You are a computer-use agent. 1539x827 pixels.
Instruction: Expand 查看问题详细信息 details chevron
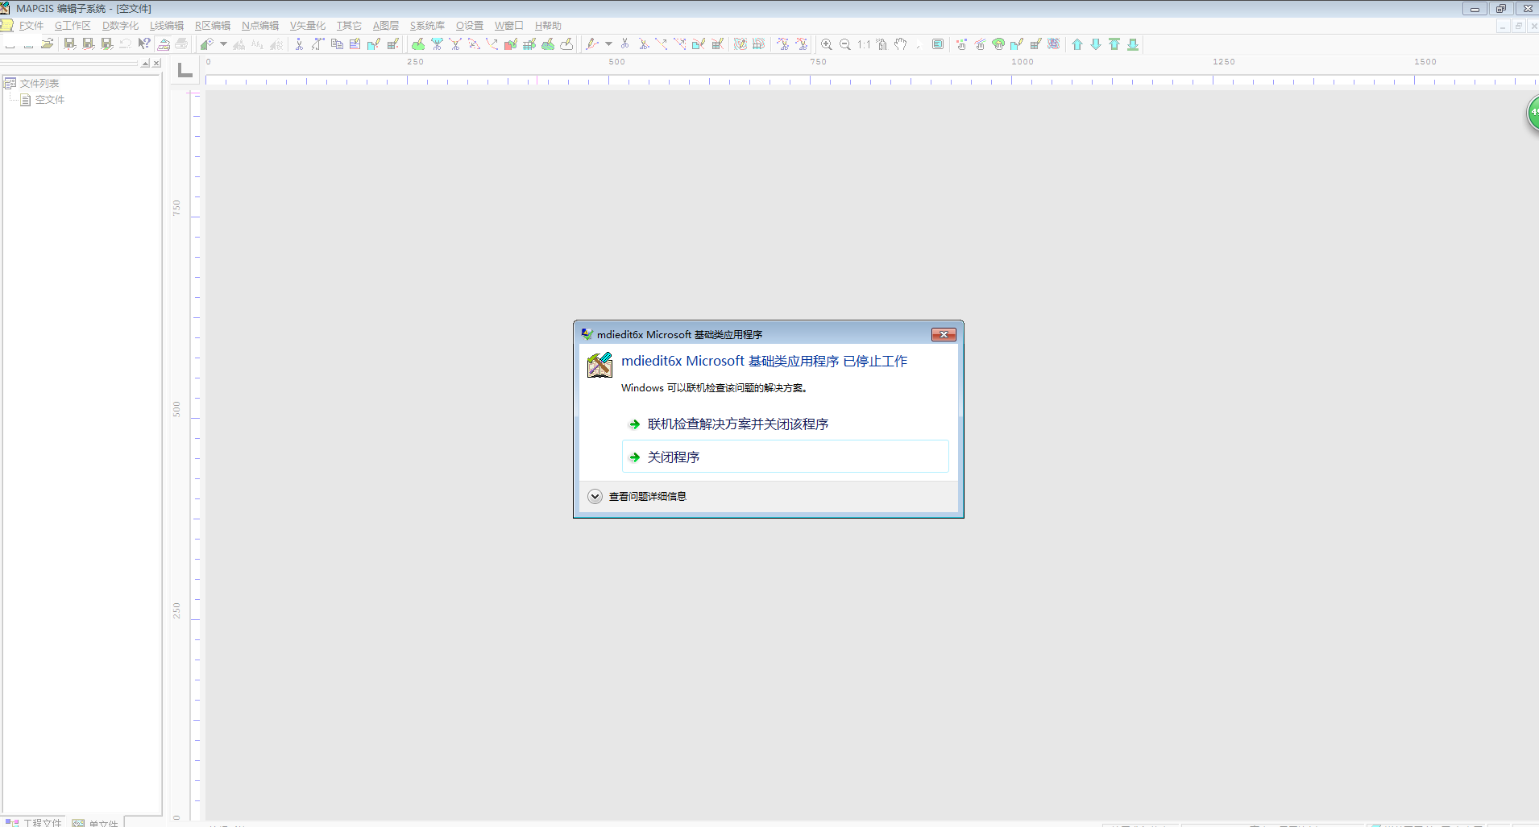tap(595, 496)
